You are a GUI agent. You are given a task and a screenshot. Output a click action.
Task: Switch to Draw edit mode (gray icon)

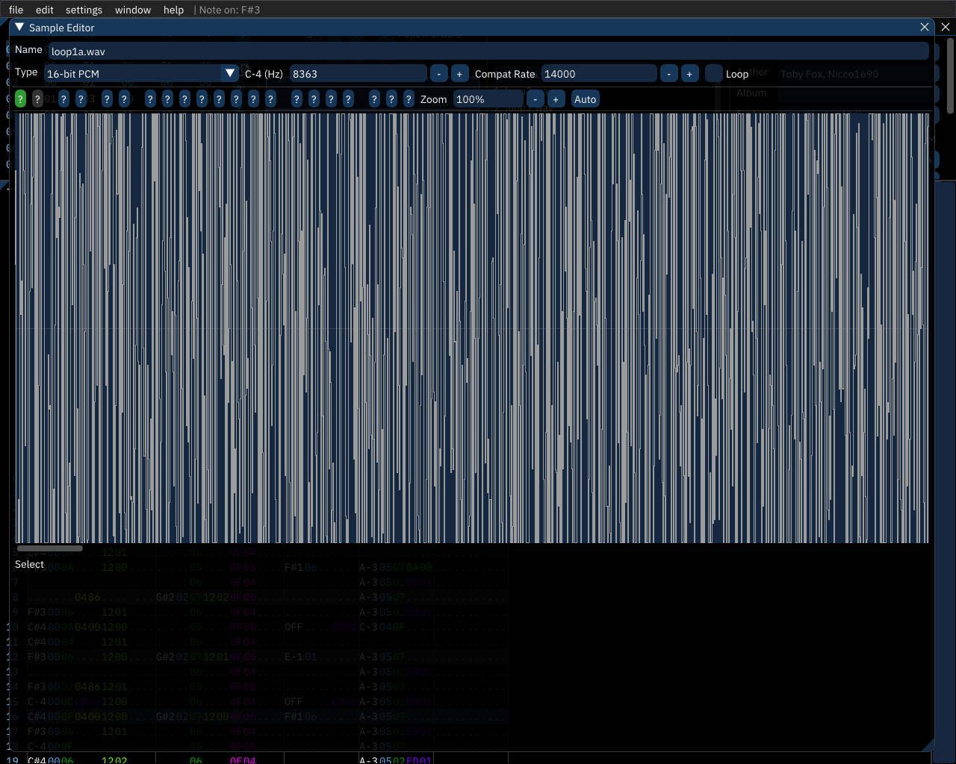[x=37, y=99]
